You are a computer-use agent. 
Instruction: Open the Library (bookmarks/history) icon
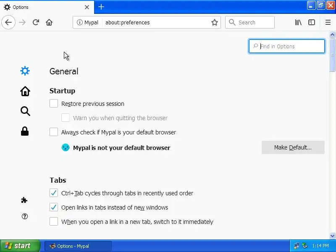[298, 22]
